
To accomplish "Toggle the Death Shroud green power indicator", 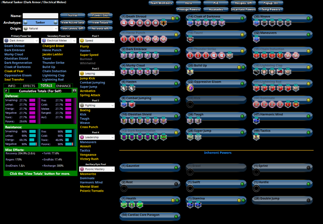I will [x=177, y=18].
